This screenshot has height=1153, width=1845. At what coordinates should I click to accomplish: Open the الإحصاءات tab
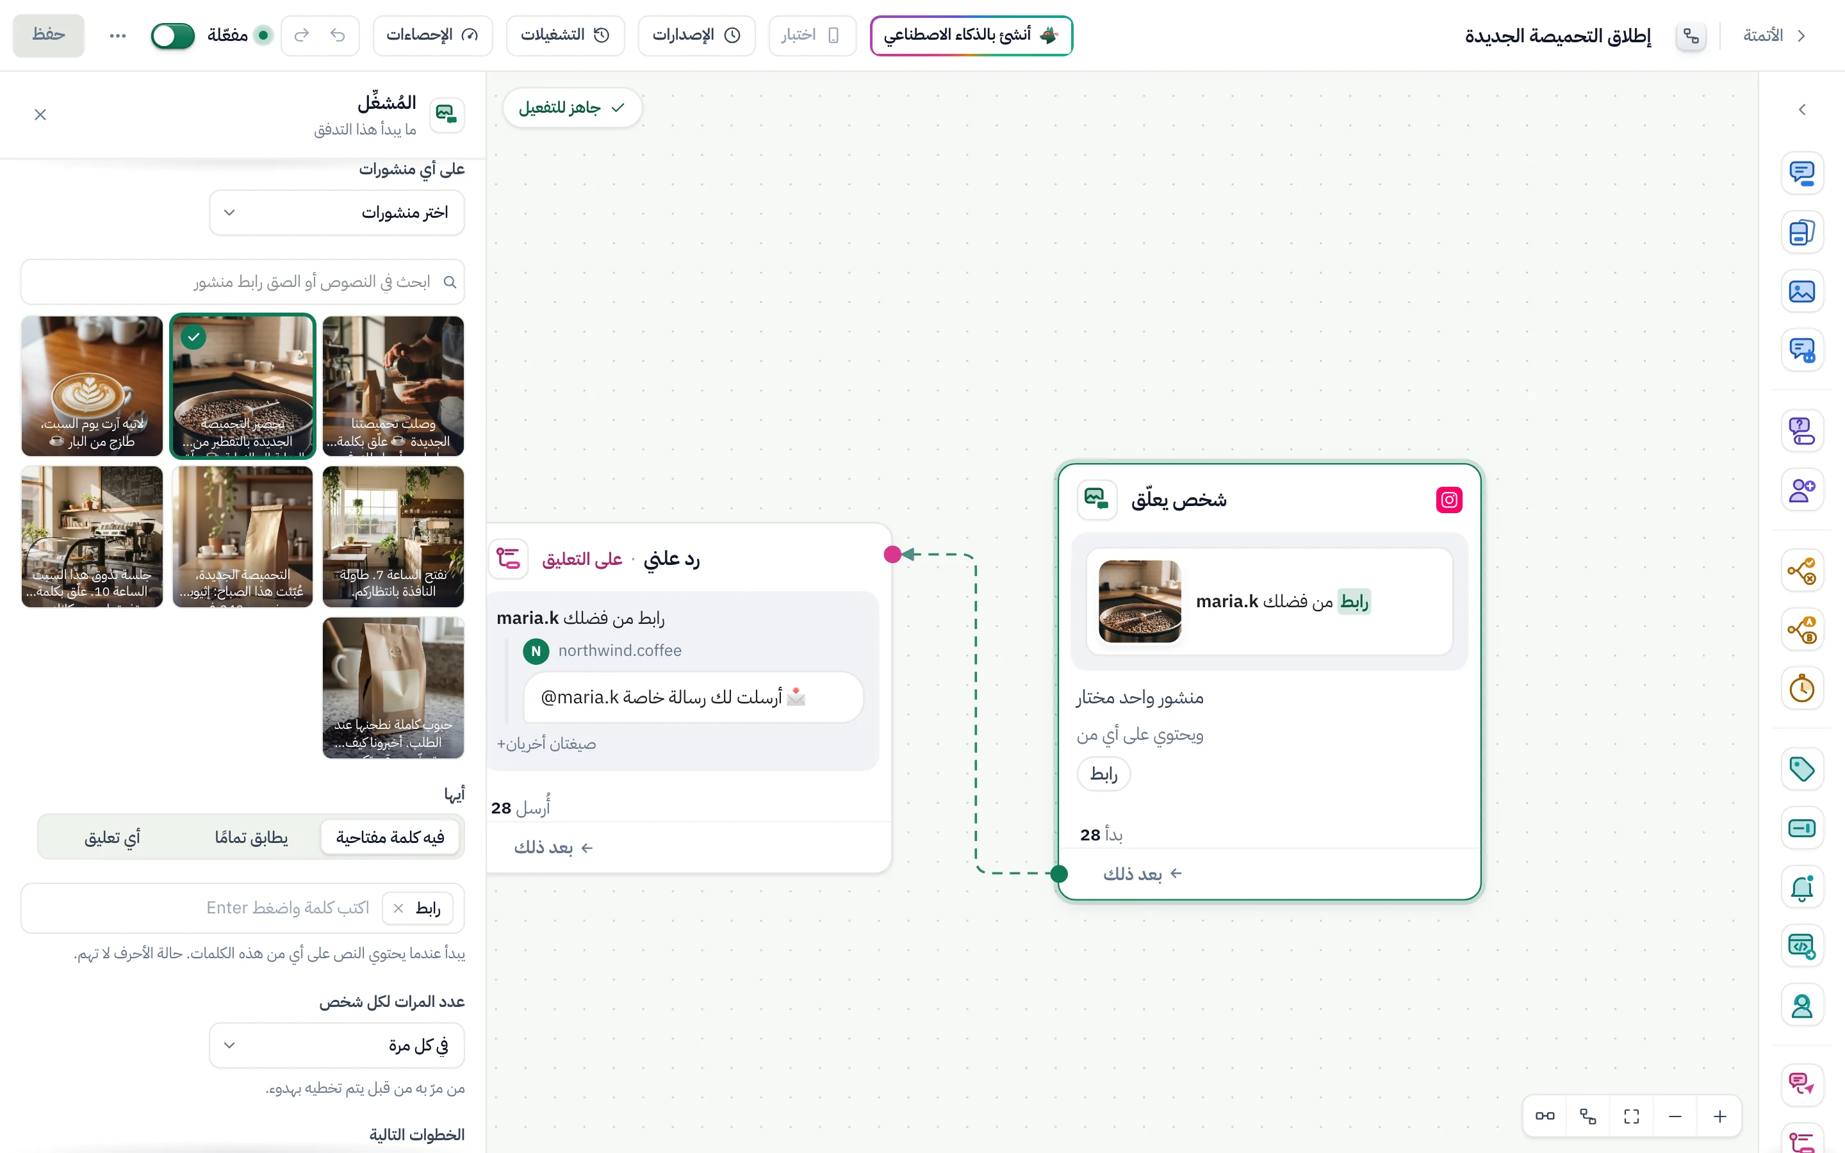pyautogui.click(x=432, y=35)
